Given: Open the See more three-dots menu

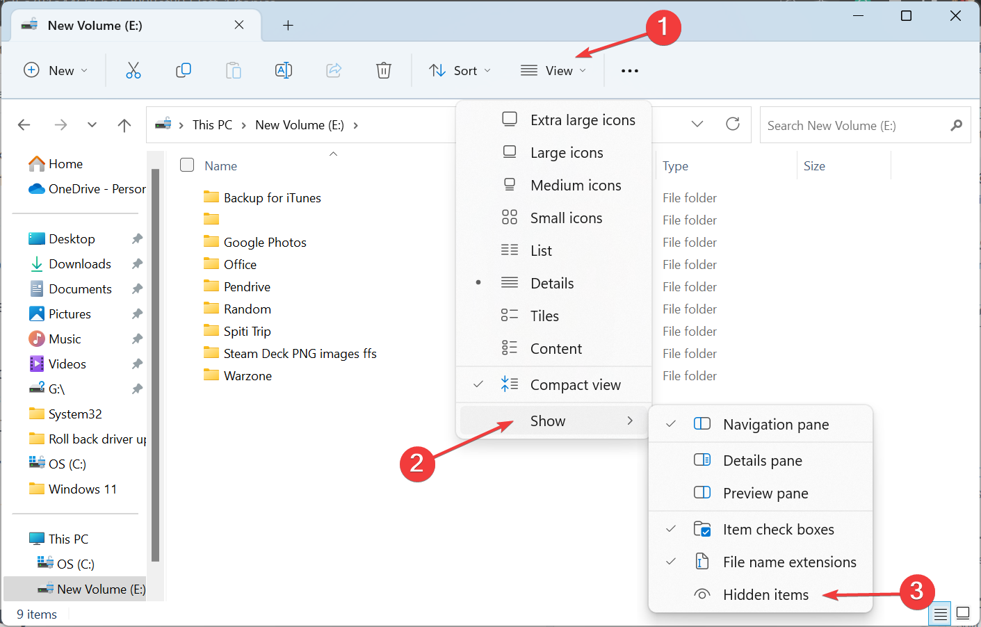Looking at the screenshot, I should 629,71.
